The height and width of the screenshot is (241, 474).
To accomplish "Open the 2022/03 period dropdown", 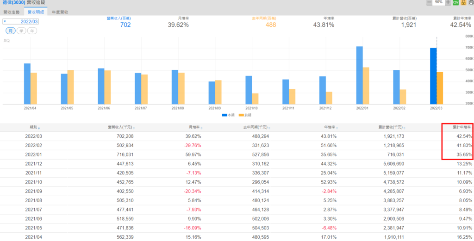I will tap(21, 21).
